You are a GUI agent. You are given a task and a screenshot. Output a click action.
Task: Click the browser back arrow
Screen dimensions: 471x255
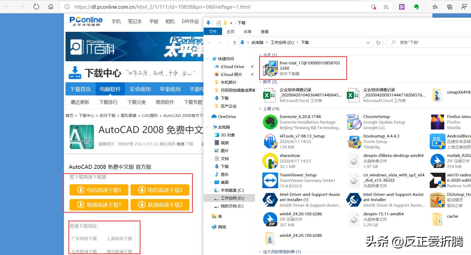(7, 7)
